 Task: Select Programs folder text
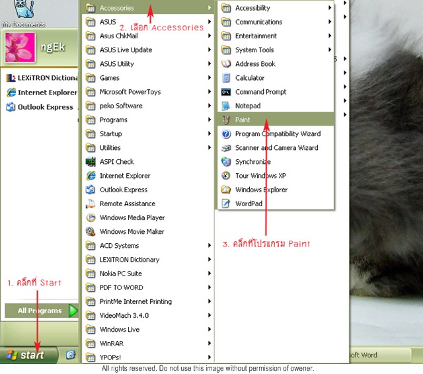tap(114, 120)
